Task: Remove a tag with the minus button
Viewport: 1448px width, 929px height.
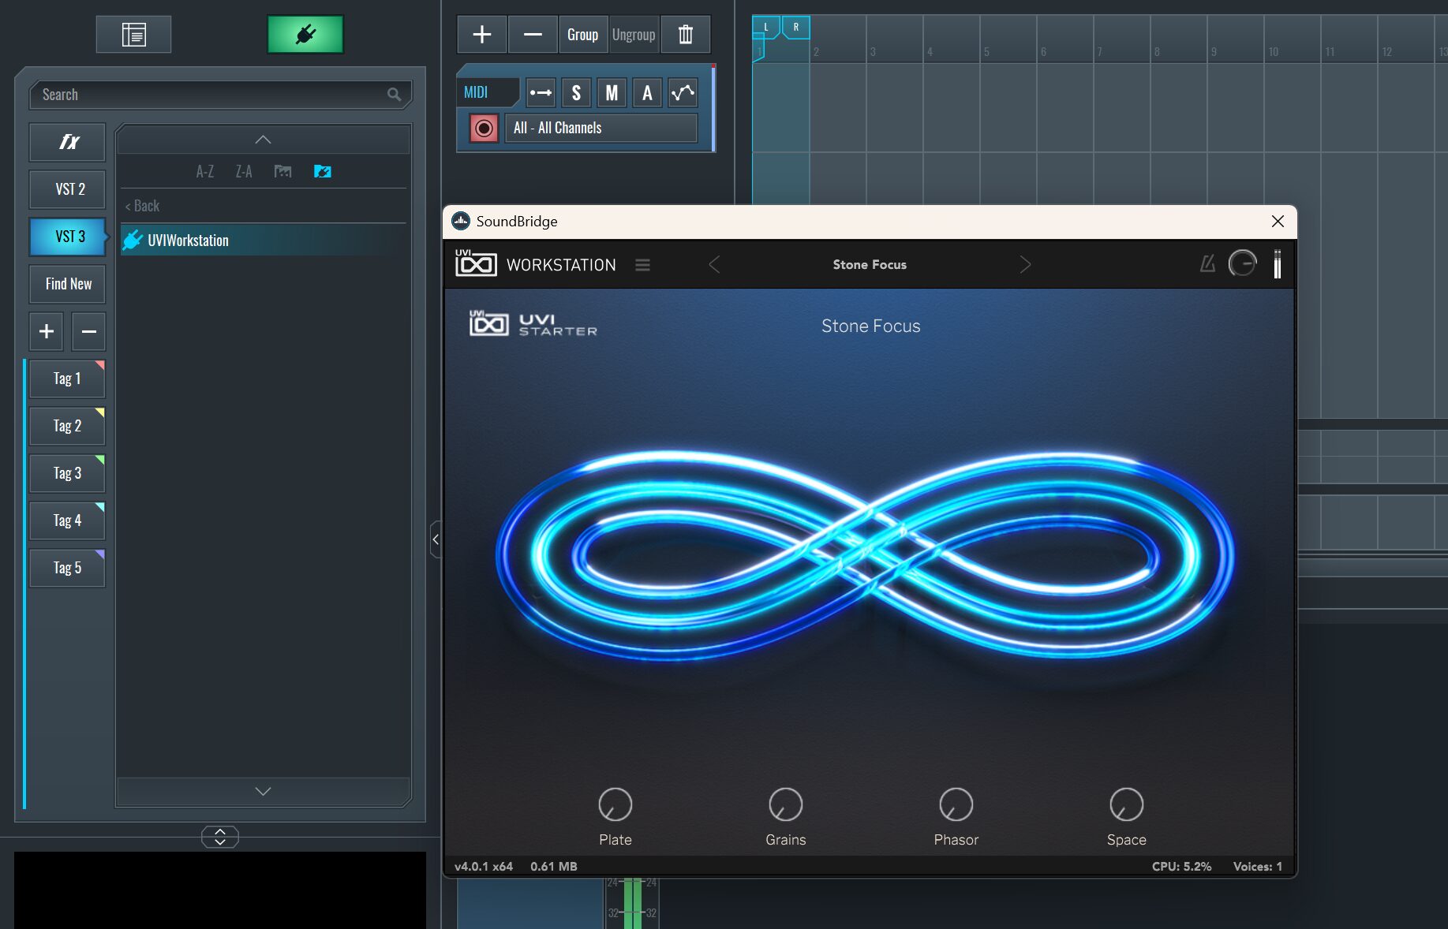Action: pyautogui.click(x=88, y=331)
